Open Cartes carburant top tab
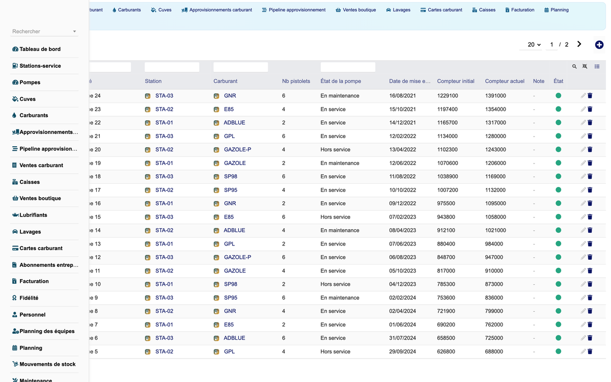611x382 pixels. [441, 10]
